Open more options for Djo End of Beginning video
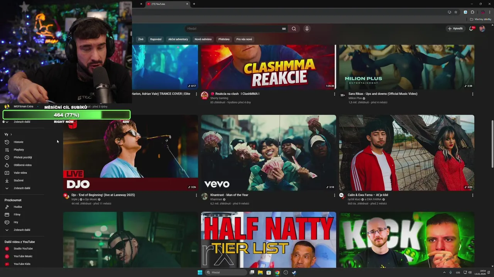 tap(196, 195)
